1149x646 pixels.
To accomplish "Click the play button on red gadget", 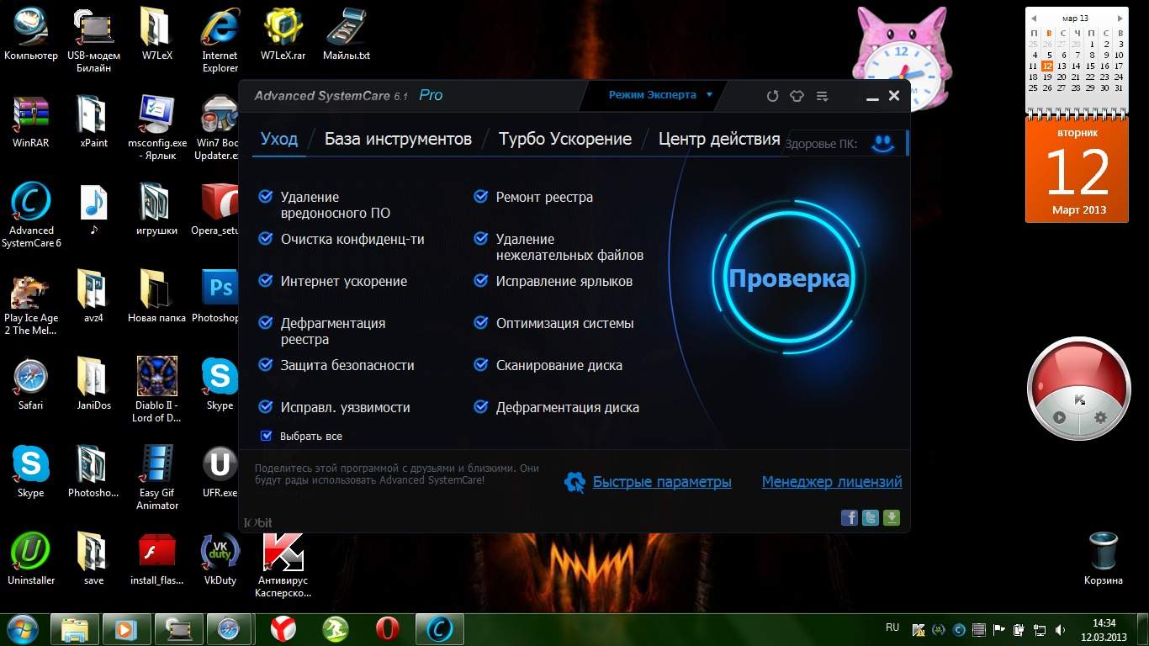I will pyautogui.click(x=1060, y=417).
